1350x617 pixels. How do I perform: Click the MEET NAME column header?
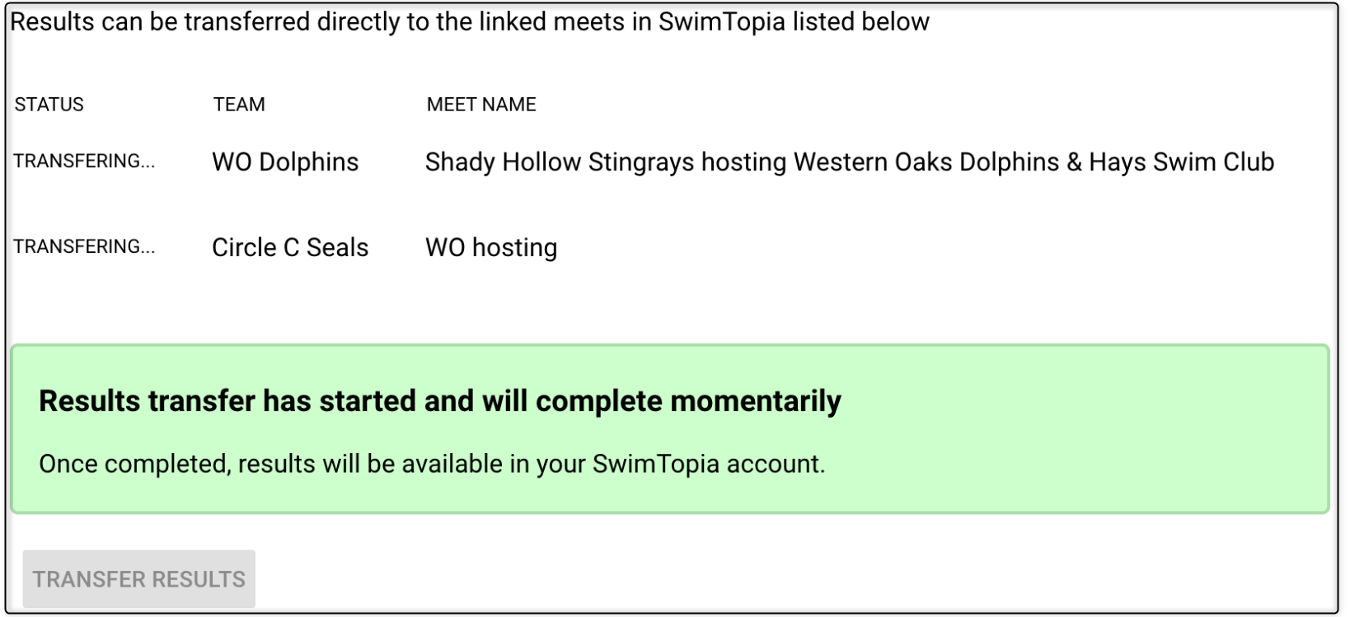pos(481,105)
